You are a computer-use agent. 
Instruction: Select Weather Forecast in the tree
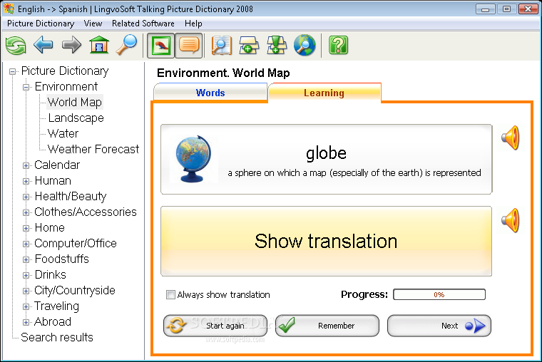[x=93, y=149]
